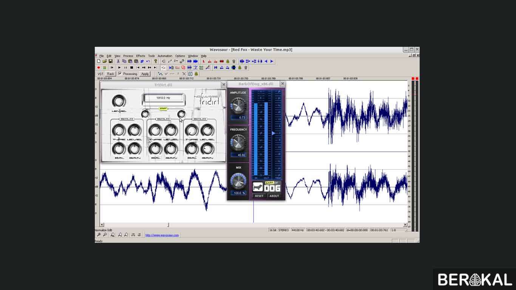The image size is (516, 290).
Task: Click the MIX knob in Bark of Dog
Action: tap(238, 181)
